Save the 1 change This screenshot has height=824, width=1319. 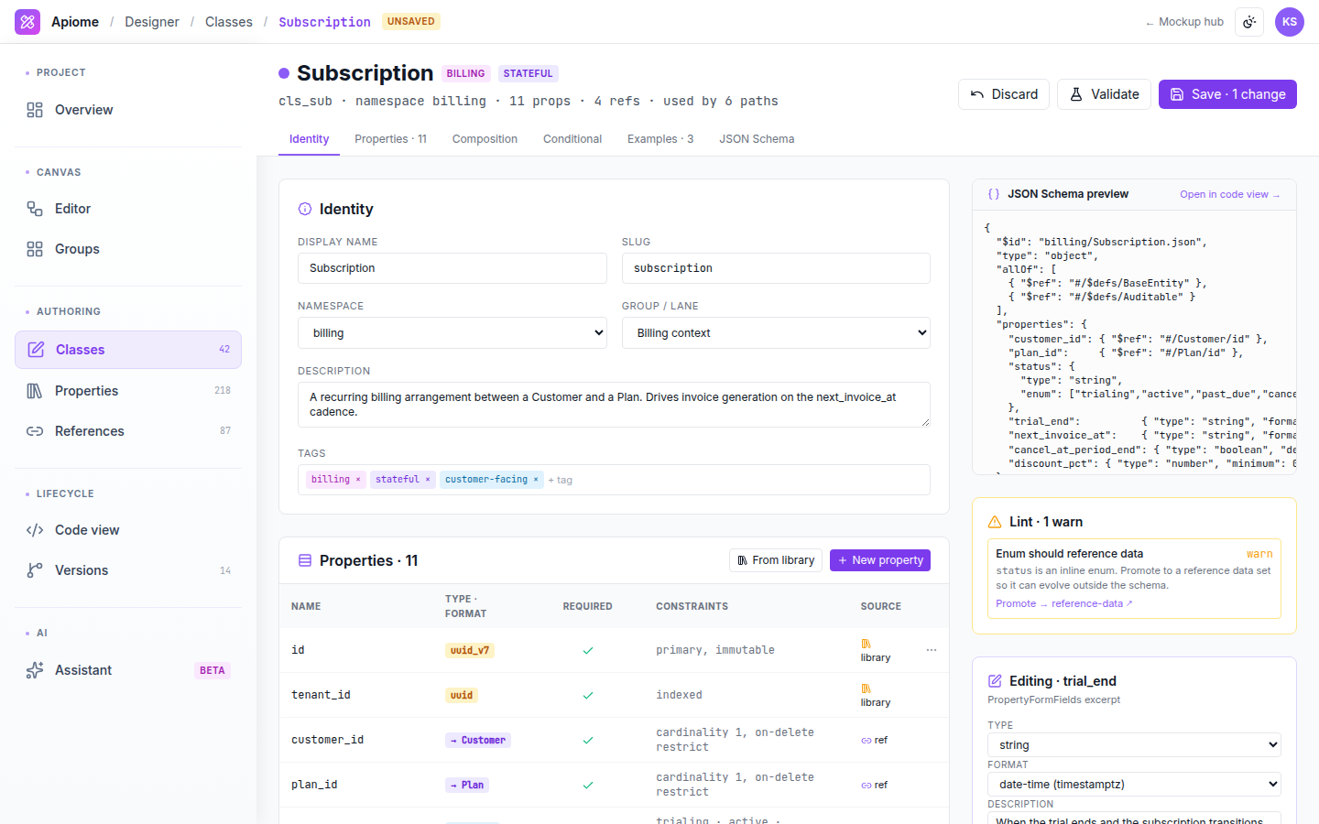[x=1227, y=94]
